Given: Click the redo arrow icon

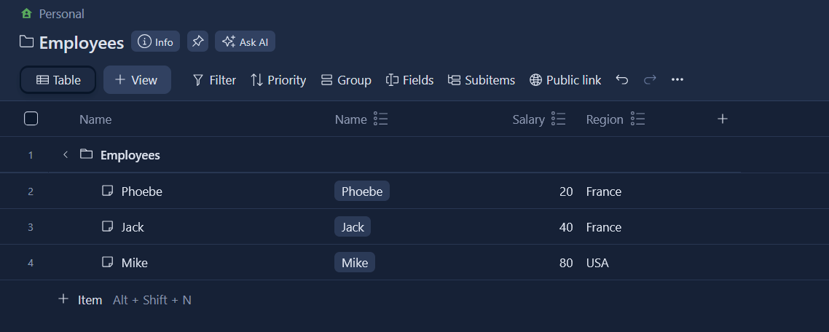Looking at the screenshot, I should tap(650, 80).
